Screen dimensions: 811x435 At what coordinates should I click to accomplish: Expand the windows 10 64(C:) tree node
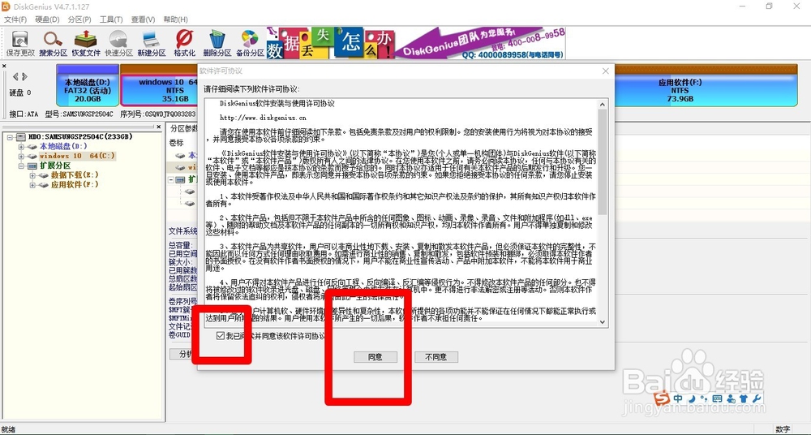coord(21,156)
